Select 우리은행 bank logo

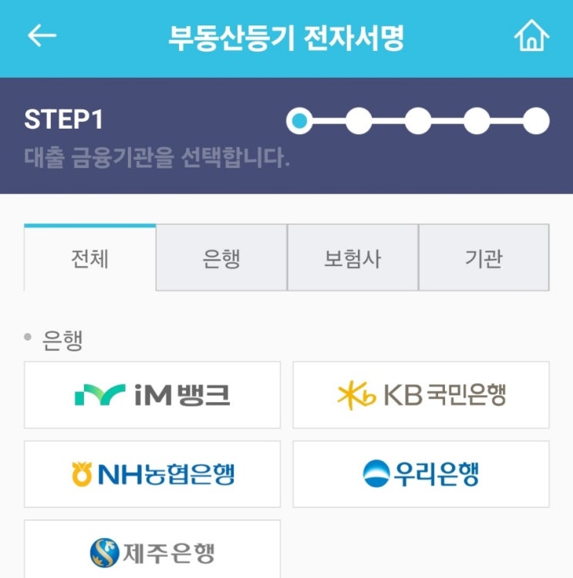coord(421,474)
